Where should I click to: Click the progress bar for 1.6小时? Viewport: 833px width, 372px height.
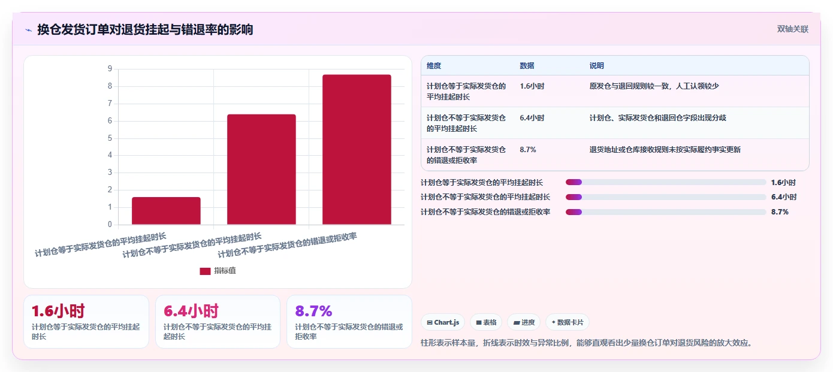[x=666, y=182]
